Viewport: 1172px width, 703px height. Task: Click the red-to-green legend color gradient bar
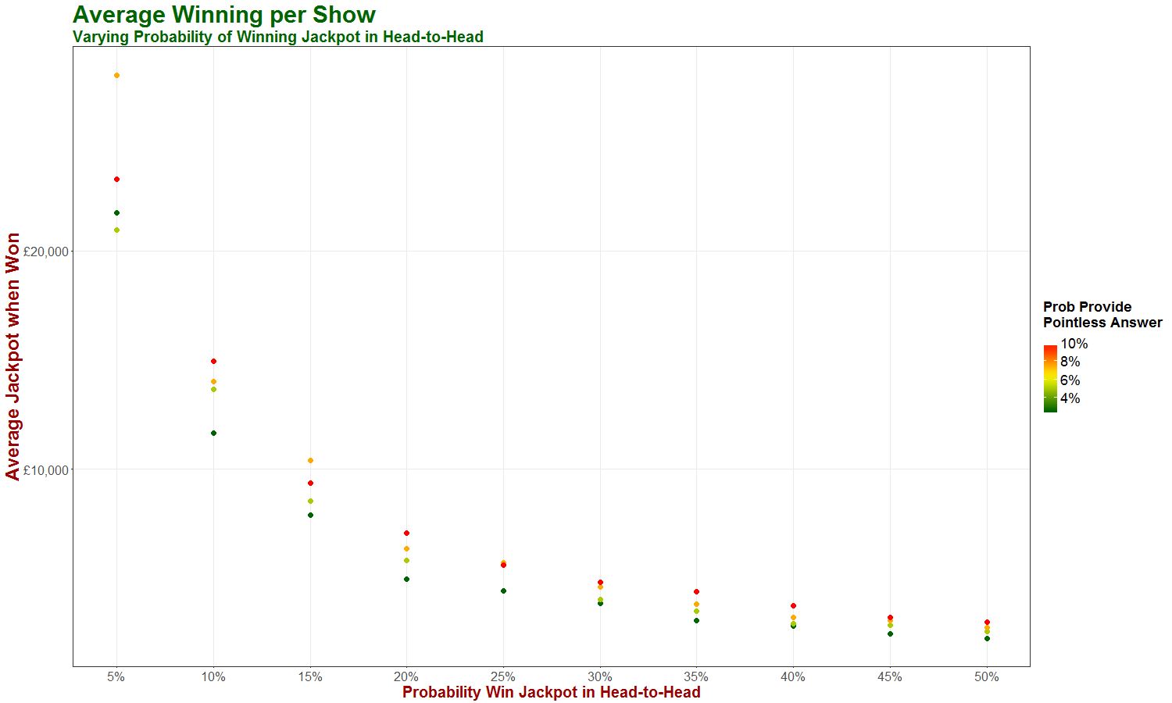pyautogui.click(x=1050, y=378)
